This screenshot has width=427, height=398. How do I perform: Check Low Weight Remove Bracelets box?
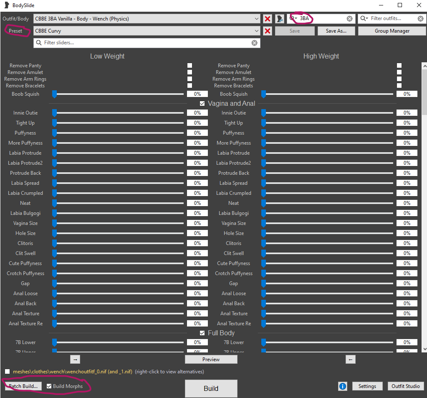(x=190, y=86)
